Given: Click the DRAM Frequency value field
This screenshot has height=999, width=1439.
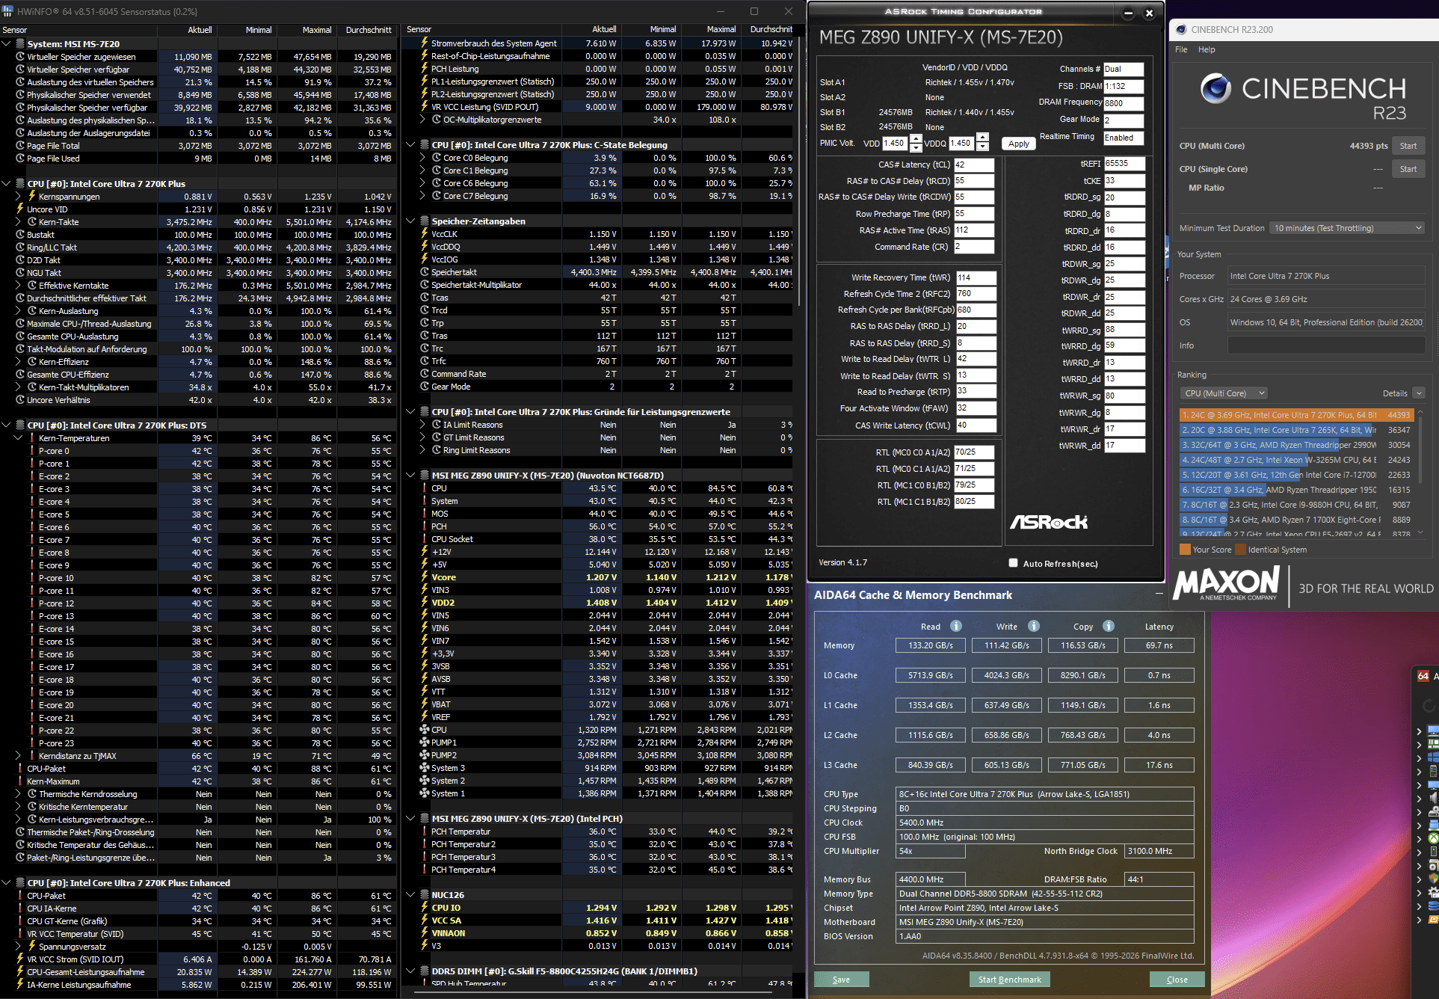Looking at the screenshot, I should pyautogui.click(x=1123, y=103).
